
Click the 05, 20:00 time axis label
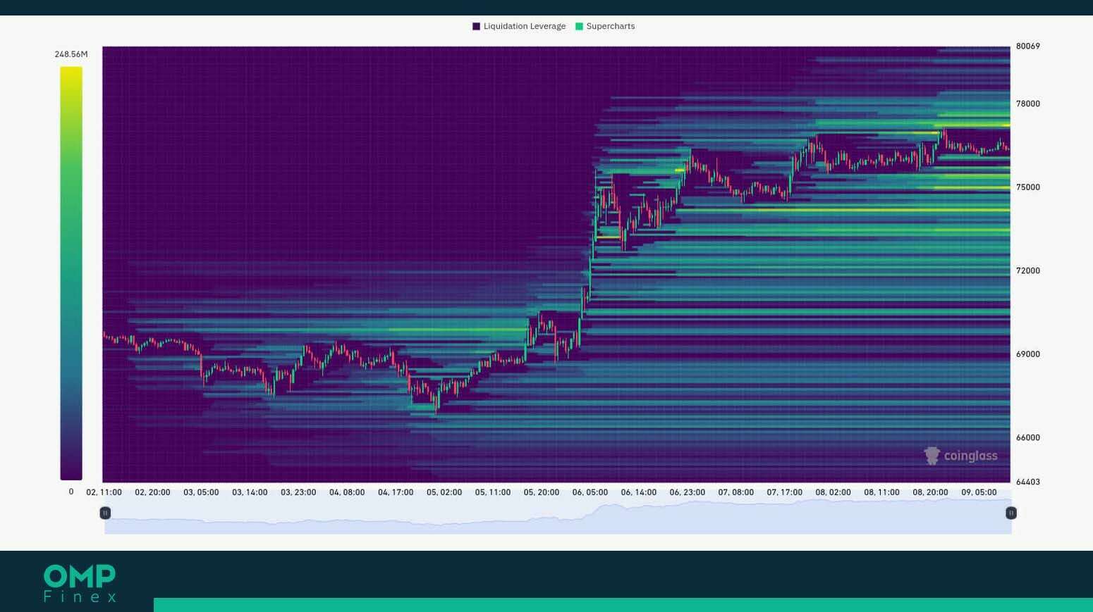click(x=542, y=492)
